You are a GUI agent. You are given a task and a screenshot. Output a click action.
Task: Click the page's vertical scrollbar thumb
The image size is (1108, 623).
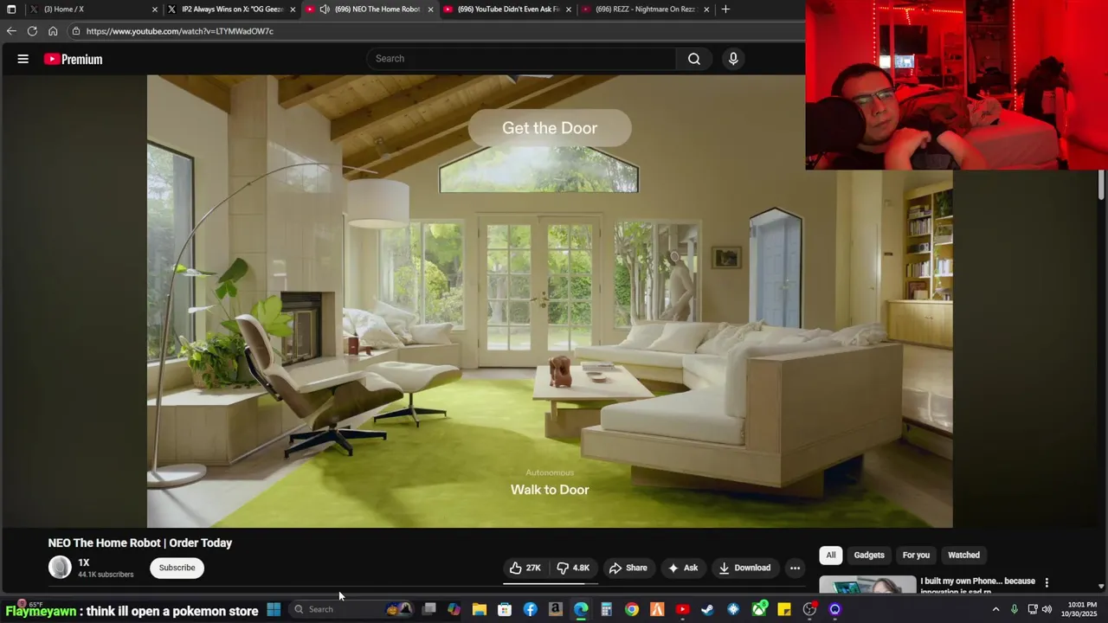click(x=1101, y=185)
